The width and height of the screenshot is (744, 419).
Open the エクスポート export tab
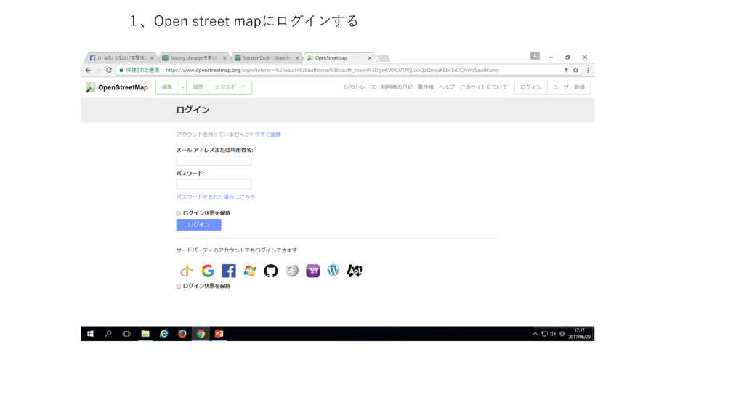pos(230,87)
